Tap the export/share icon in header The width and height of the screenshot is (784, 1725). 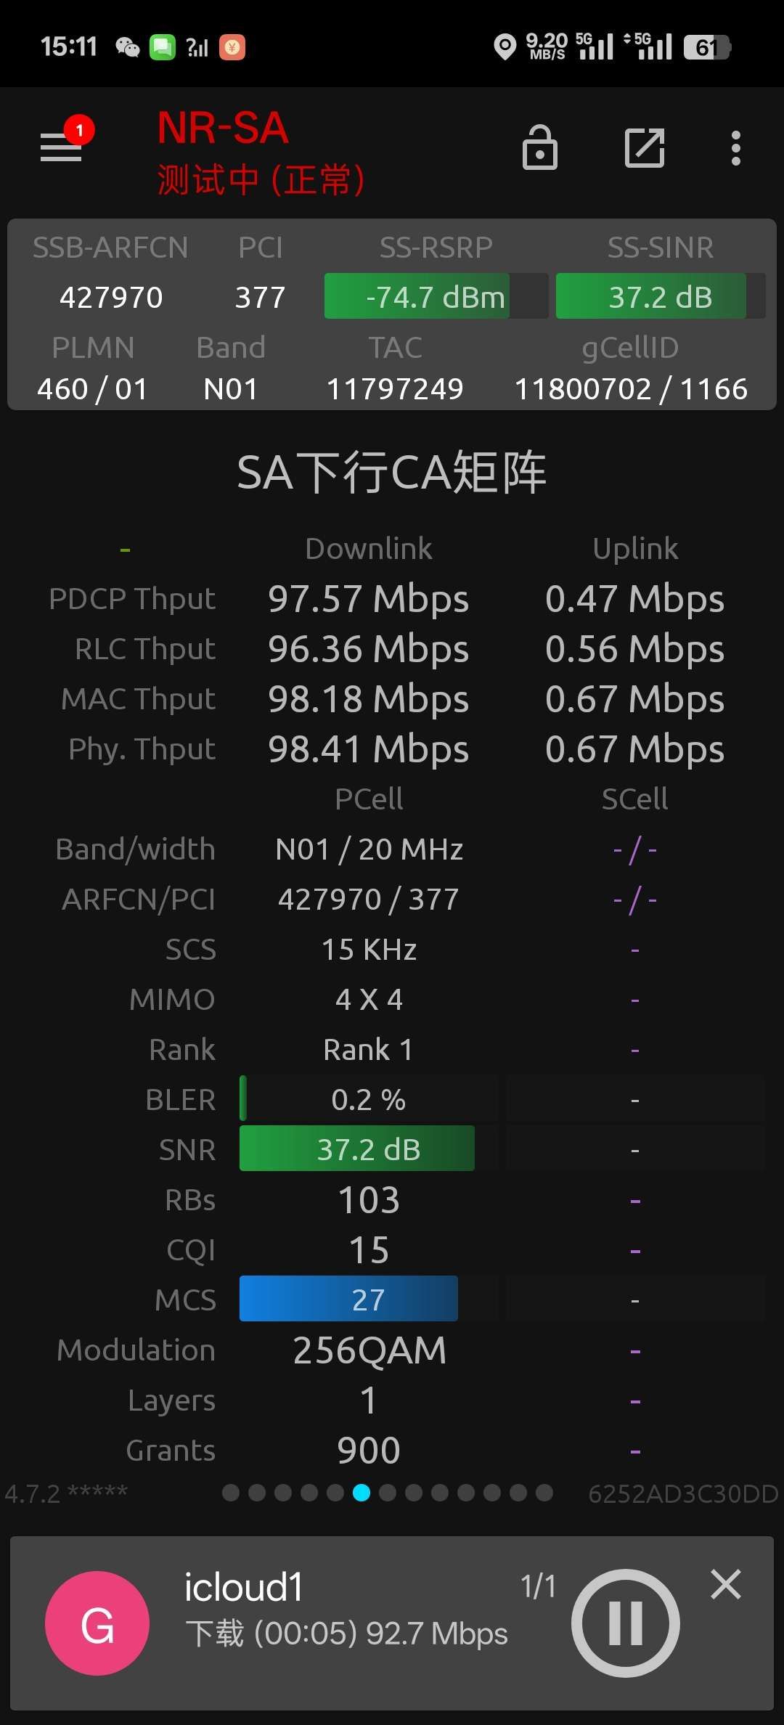point(645,148)
